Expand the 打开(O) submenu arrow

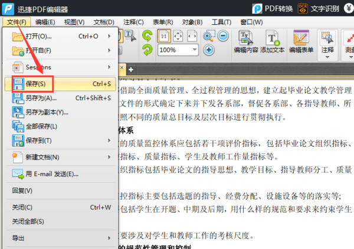(109, 36)
